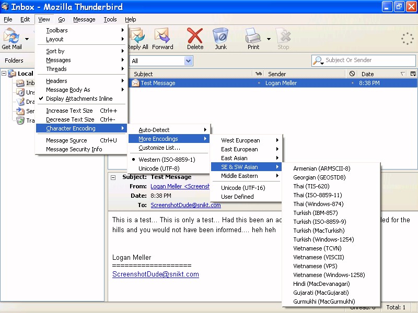Click the ScreenshotDude@snikt.com signature link
This screenshot has height=313, width=418.
(155, 274)
